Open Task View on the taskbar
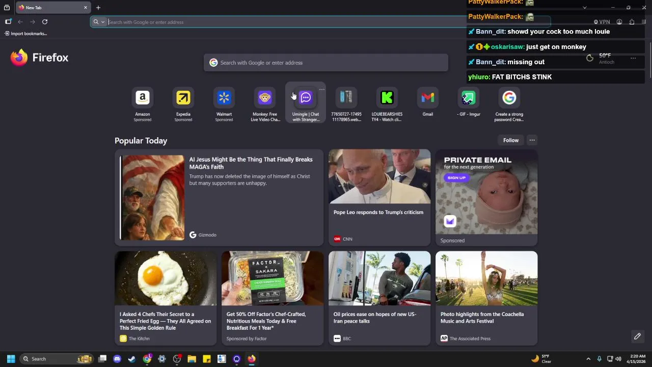This screenshot has height=367, width=652. pyautogui.click(x=102, y=359)
